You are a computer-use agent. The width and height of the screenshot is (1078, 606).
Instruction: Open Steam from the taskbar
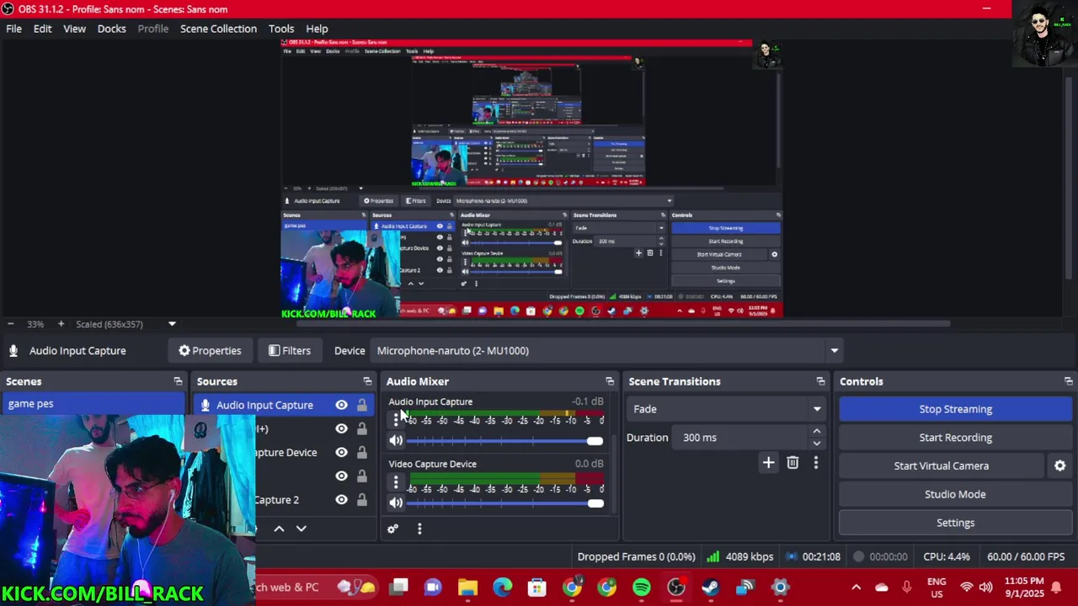point(710,587)
